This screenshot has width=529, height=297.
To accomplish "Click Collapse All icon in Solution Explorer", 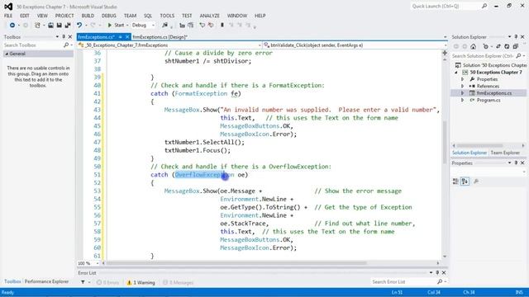I will pyautogui.click(x=516, y=46).
